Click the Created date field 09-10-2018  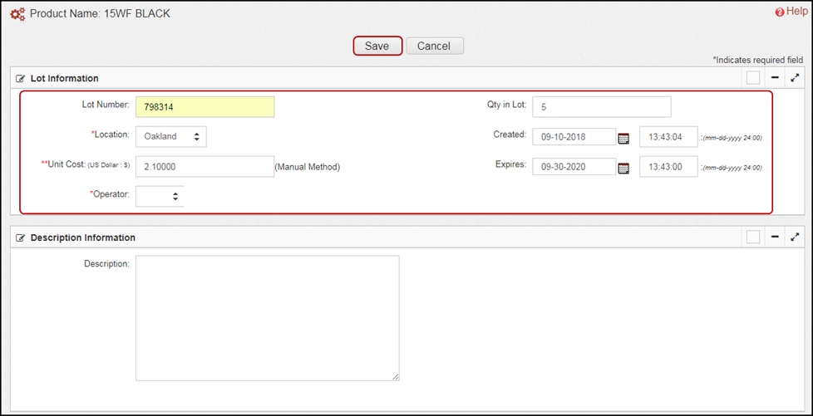(574, 137)
